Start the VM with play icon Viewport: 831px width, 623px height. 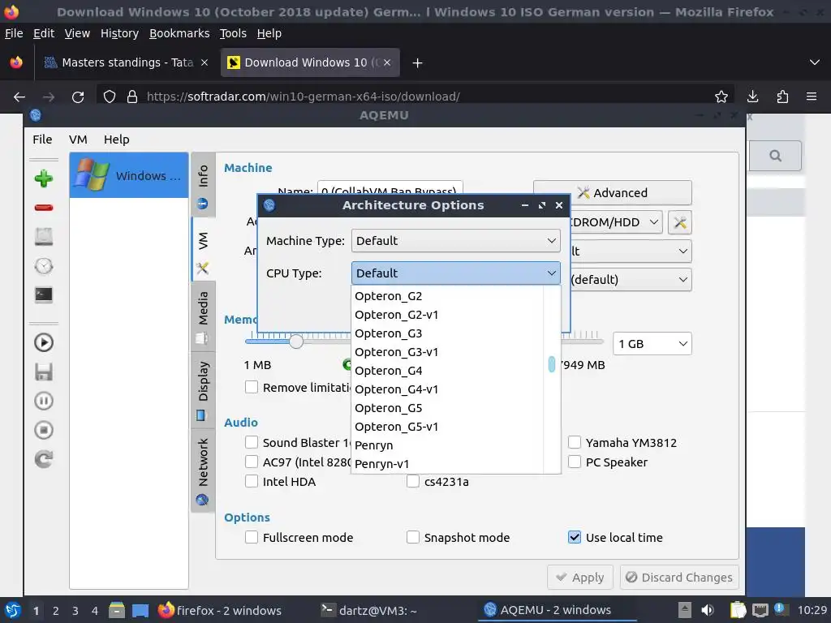[44, 343]
